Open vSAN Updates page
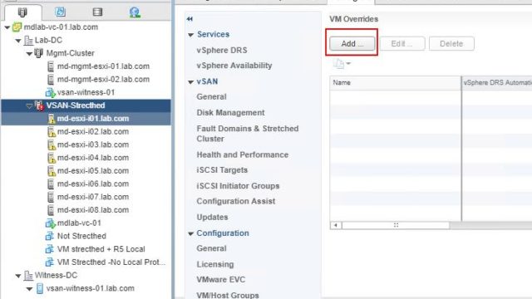 click(x=212, y=217)
